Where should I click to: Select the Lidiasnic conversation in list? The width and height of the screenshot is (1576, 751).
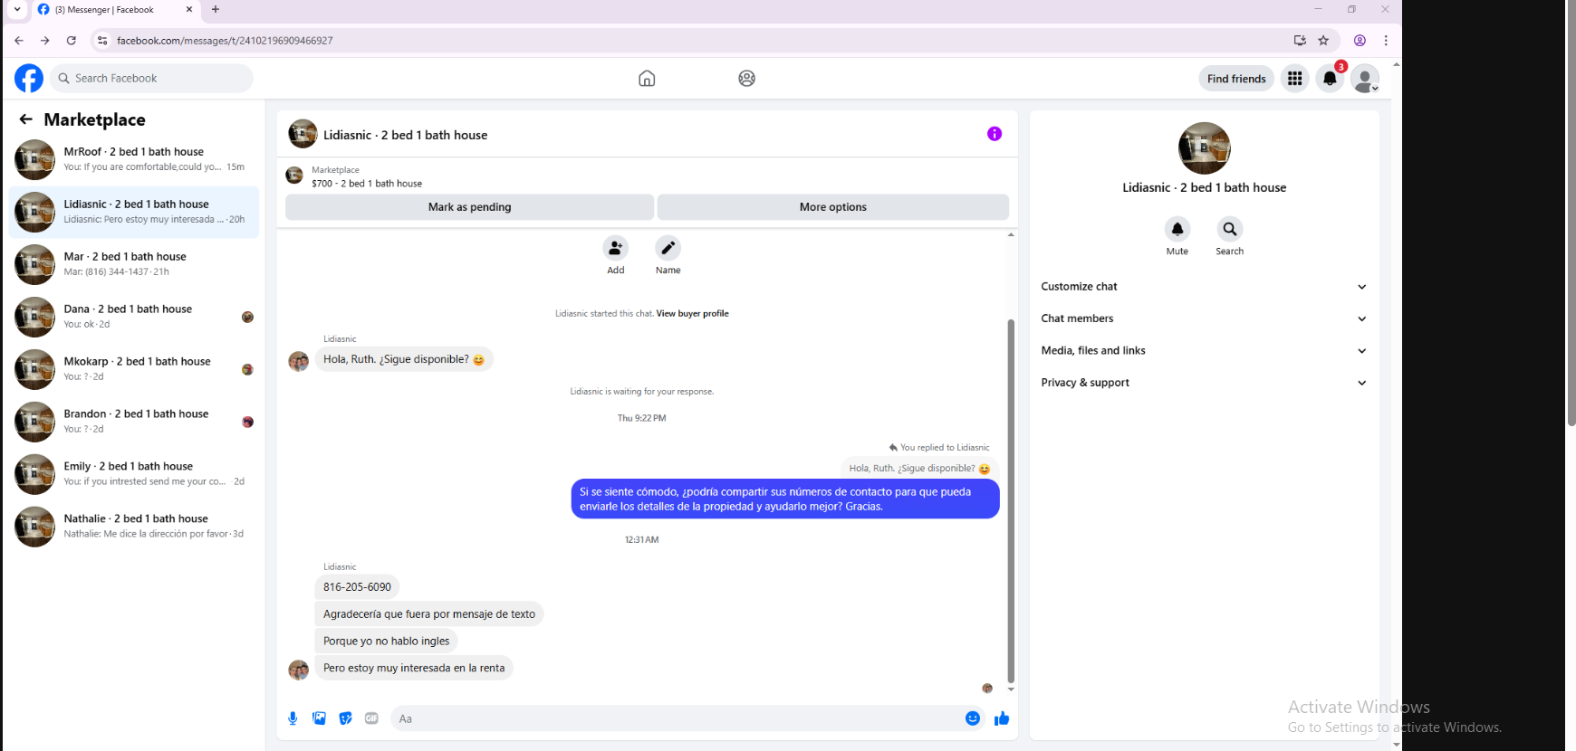click(x=134, y=213)
